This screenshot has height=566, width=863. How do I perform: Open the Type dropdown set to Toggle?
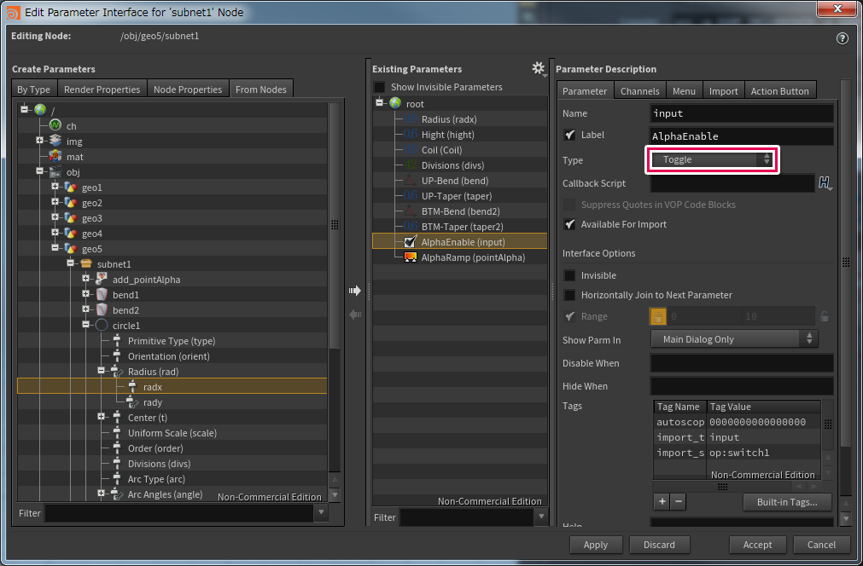pos(712,159)
